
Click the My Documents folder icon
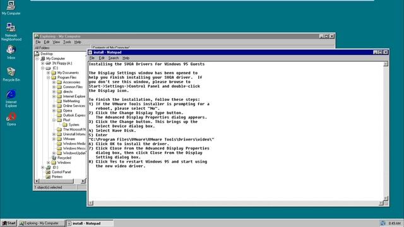[x=54, y=73]
